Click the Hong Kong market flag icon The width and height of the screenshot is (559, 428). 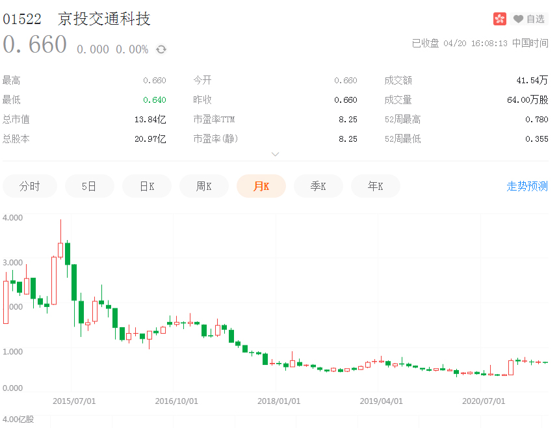499,19
